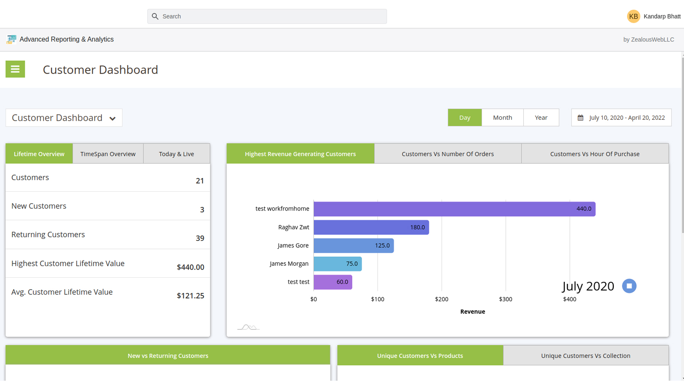Switch to the TimeSpan Overview tab
The width and height of the screenshot is (684, 385).
[x=108, y=153]
